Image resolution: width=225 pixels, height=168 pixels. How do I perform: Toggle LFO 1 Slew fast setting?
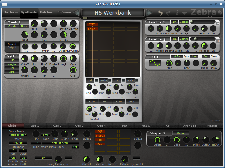pyautogui.click(x=206, y=56)
